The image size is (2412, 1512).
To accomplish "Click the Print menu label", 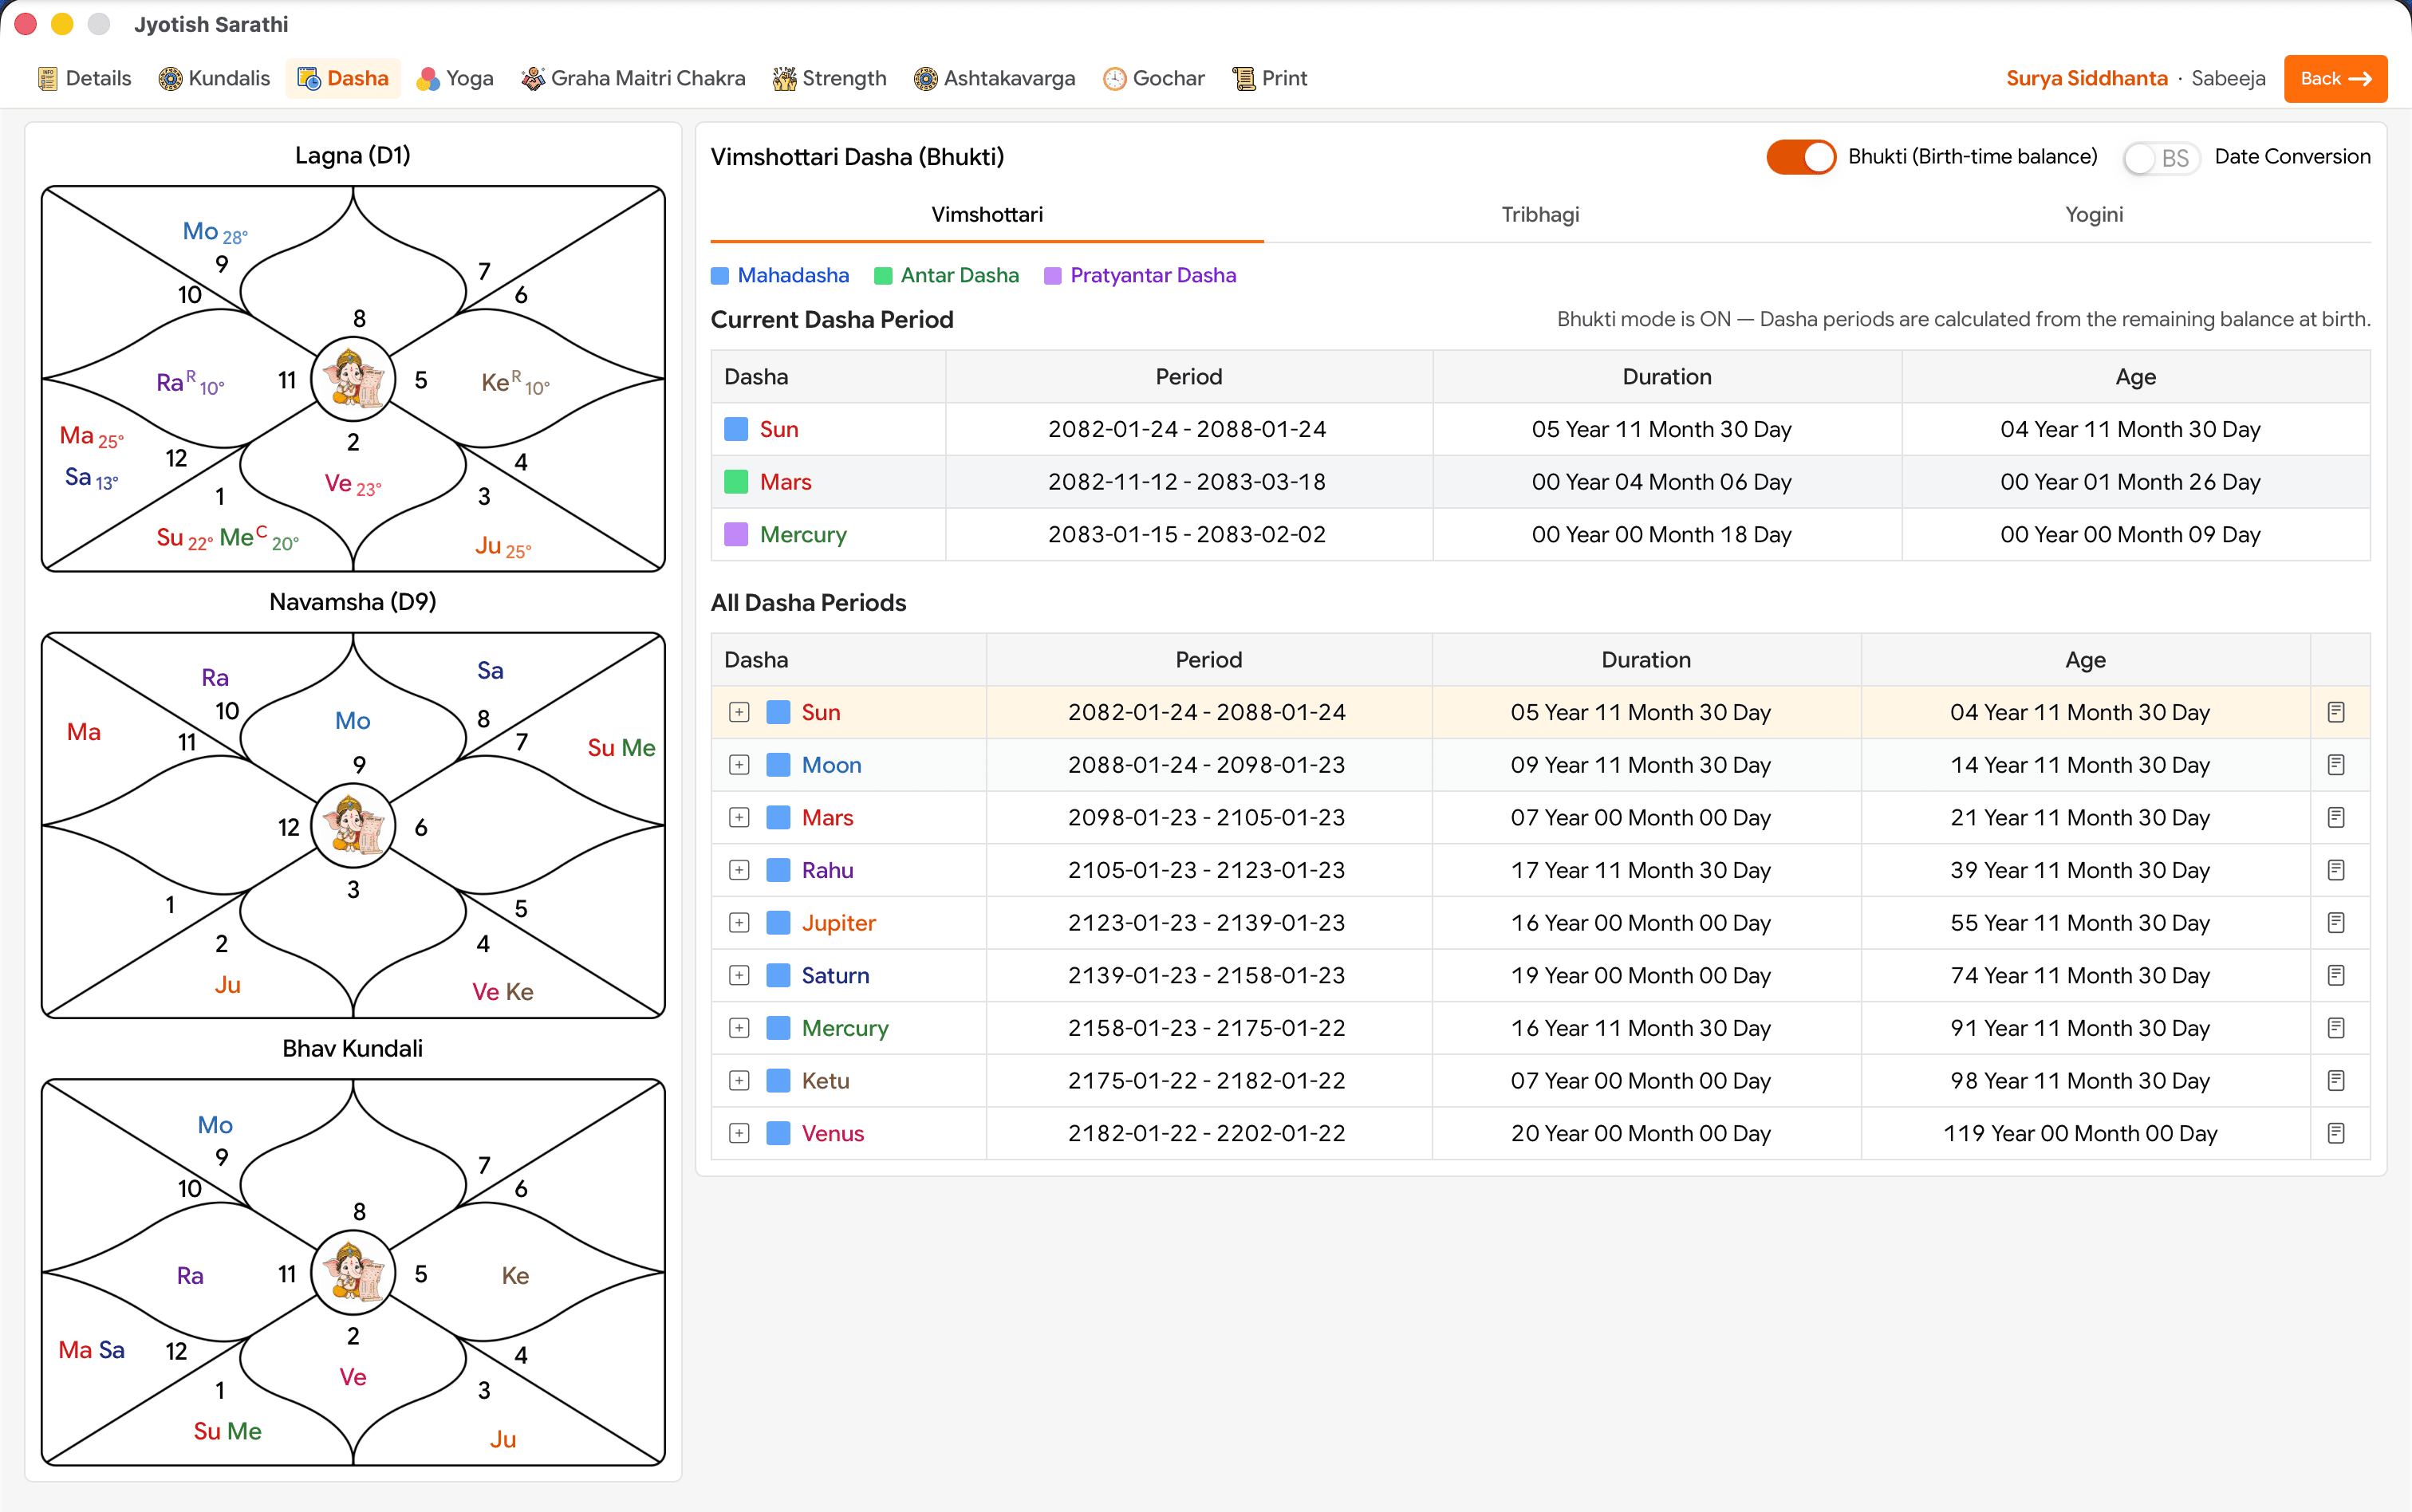I will (1284, 78).
